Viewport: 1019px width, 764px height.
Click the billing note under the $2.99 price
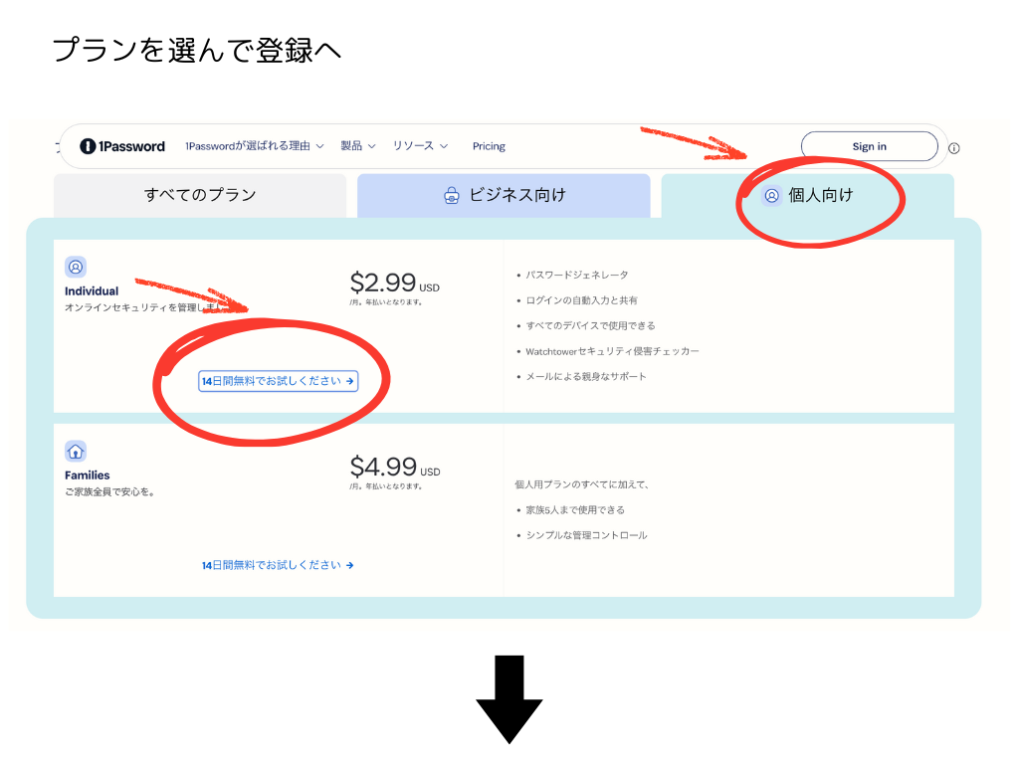(386, 302)
